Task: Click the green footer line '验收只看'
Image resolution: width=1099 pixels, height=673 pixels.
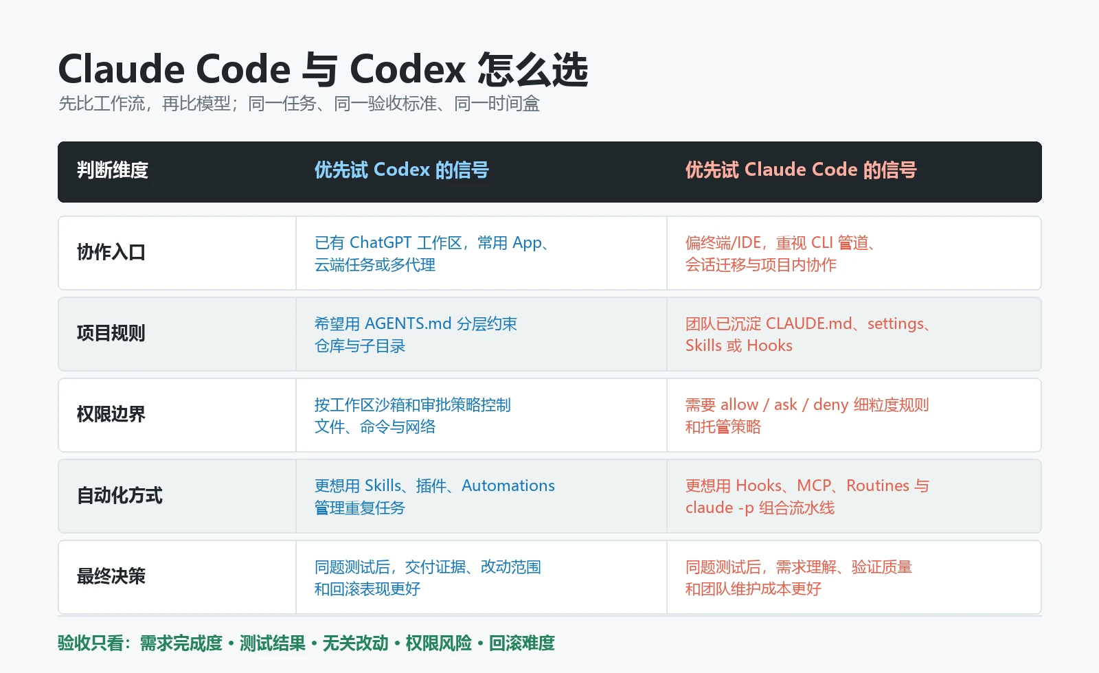Action: tap(306, 643)
